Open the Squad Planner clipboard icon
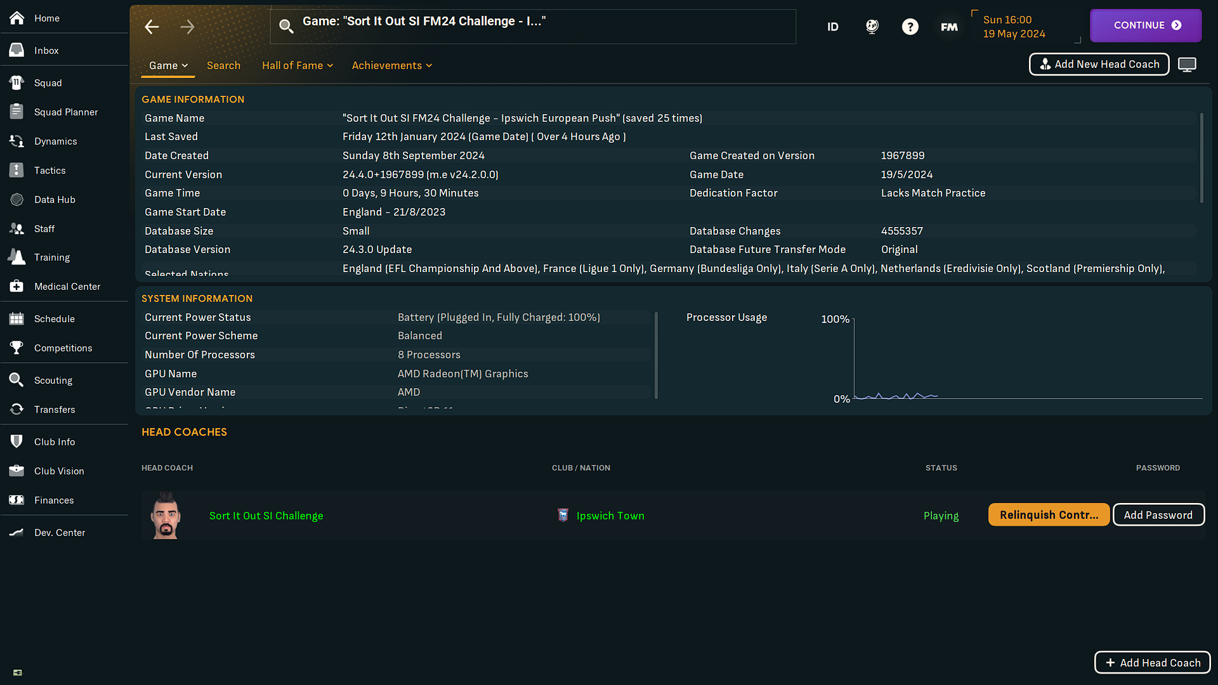This screenshot has height=685, width=1218. (x=17, y=112)
